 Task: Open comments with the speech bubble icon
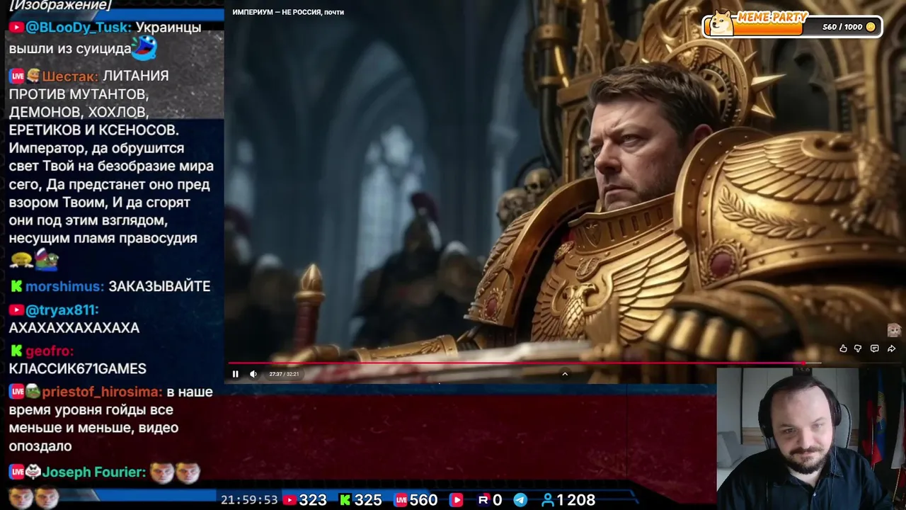pos(874,348)
